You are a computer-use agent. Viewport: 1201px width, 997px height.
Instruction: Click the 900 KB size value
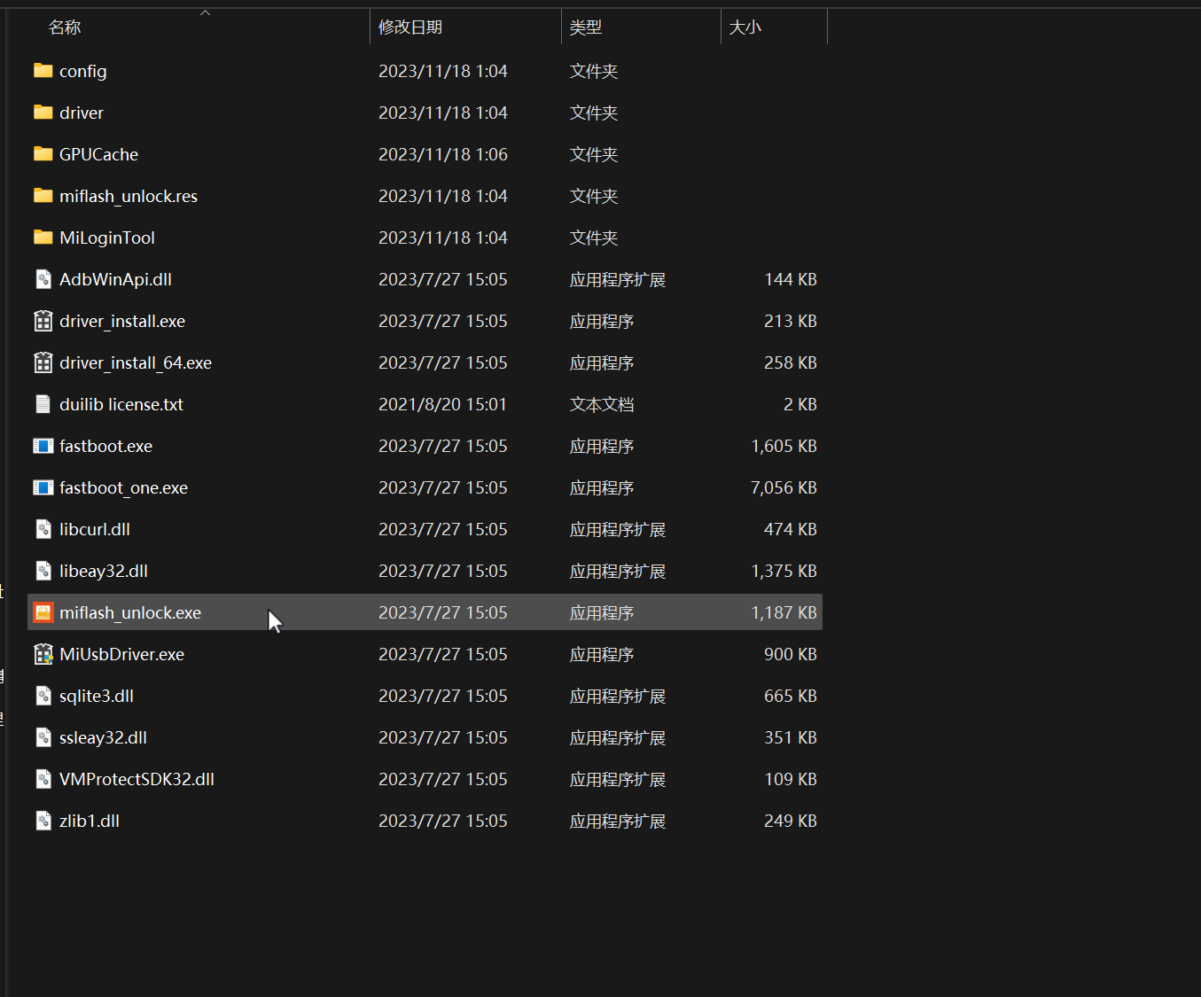(x=791, y=654)
